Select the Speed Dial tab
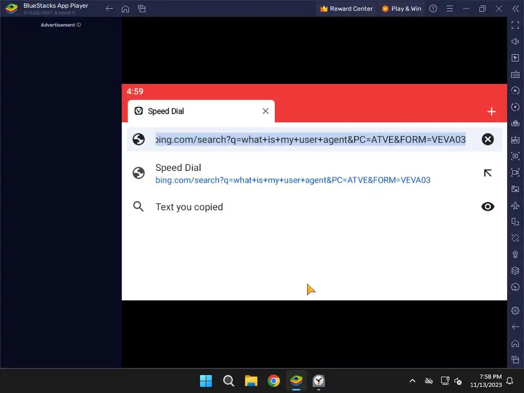The image size is (524, 393). [201, 111]
